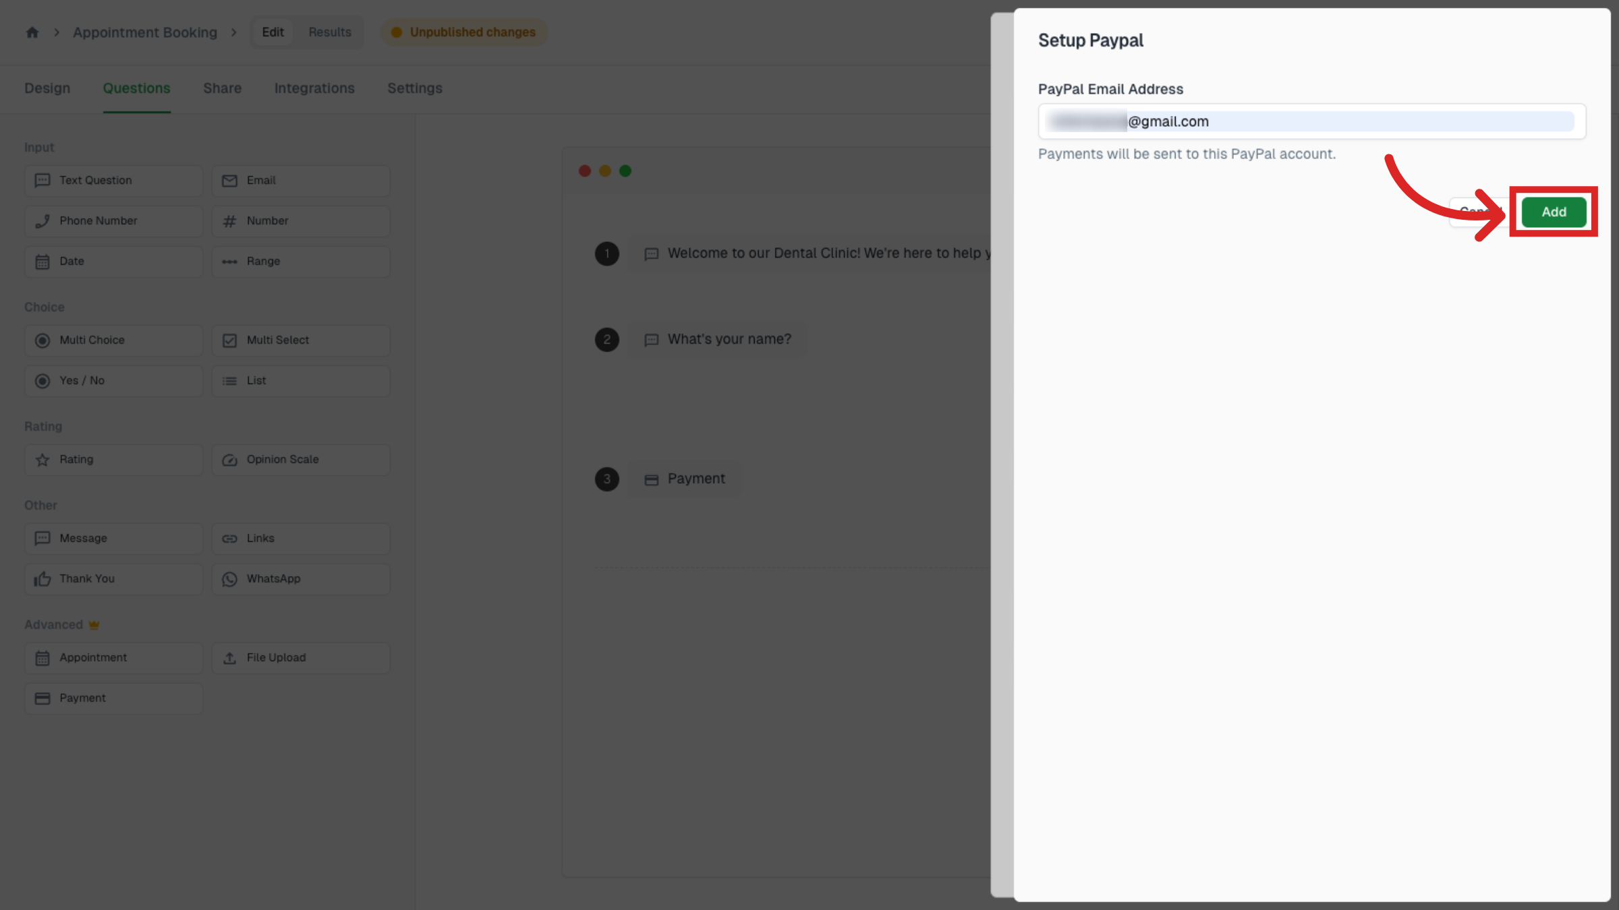Click the step number 2 circle

click(607, 339)
